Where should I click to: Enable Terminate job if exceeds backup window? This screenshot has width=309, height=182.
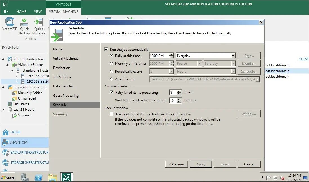point(111,114)
